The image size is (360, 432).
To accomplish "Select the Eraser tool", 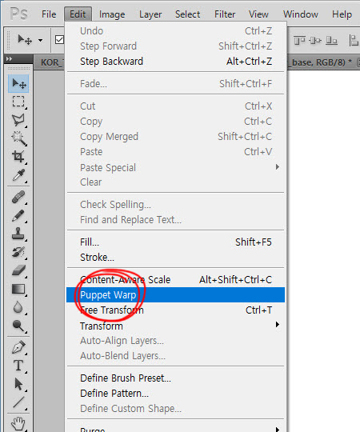I will 18,270.
